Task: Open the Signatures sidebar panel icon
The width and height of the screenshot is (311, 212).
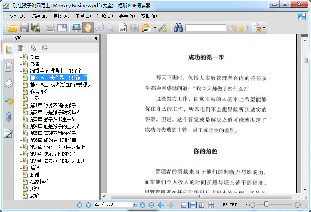Action: (8, 134)
